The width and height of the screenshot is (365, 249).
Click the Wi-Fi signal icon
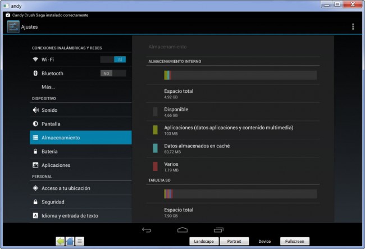click(x=35, y=60)
